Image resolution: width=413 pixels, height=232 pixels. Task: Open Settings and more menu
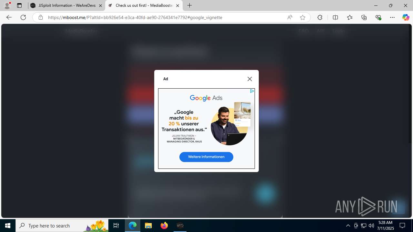click(x=392, y=17)
